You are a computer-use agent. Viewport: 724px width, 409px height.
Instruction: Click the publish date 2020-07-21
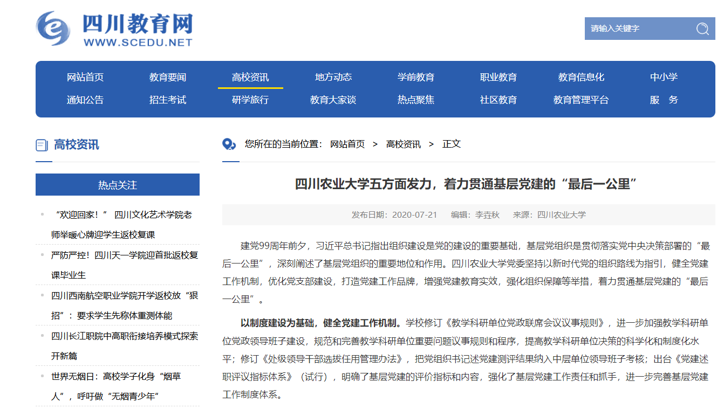pyautogui.click(x=414, y=214)
